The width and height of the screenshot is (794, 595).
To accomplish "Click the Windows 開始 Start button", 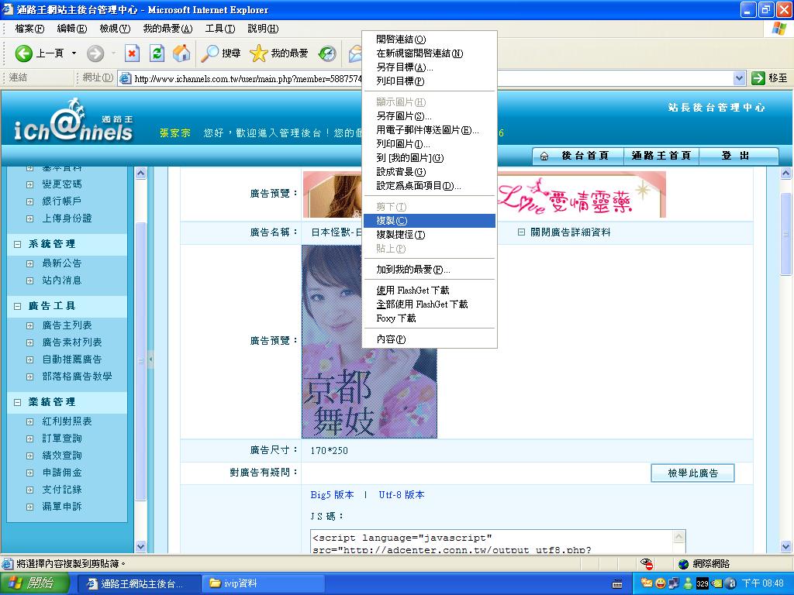I will click(x=34, y=583).
